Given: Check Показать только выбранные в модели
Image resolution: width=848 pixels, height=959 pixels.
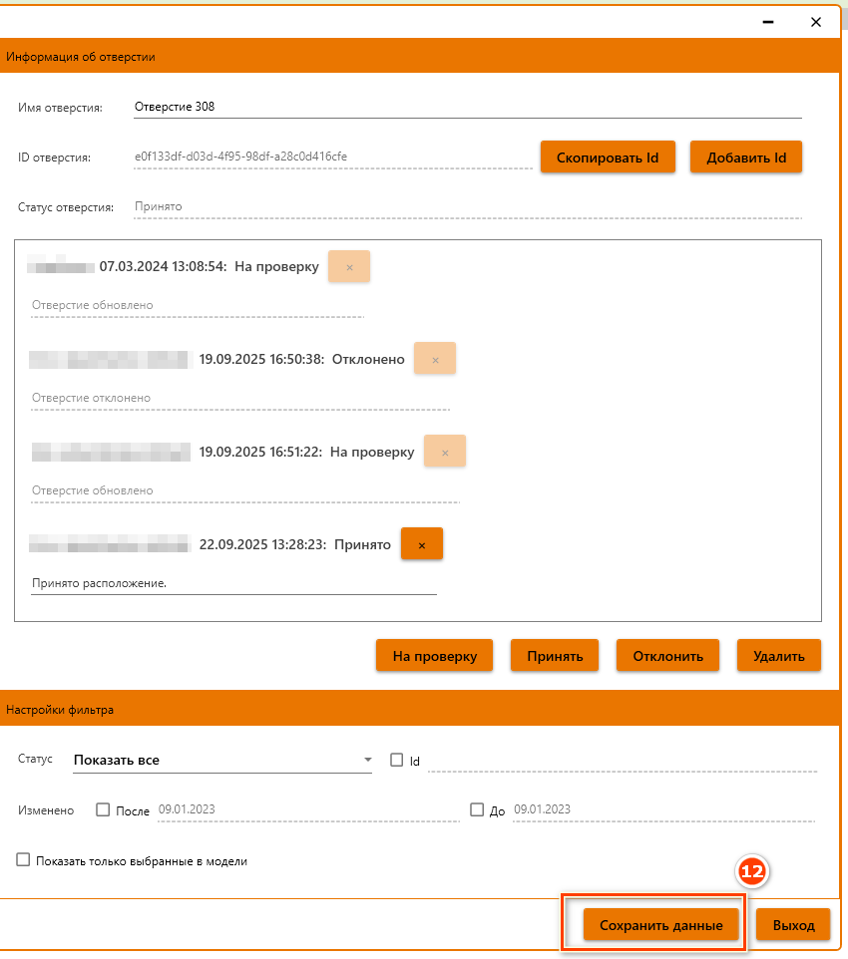Looking at the screenshot, I should [23, 860].
